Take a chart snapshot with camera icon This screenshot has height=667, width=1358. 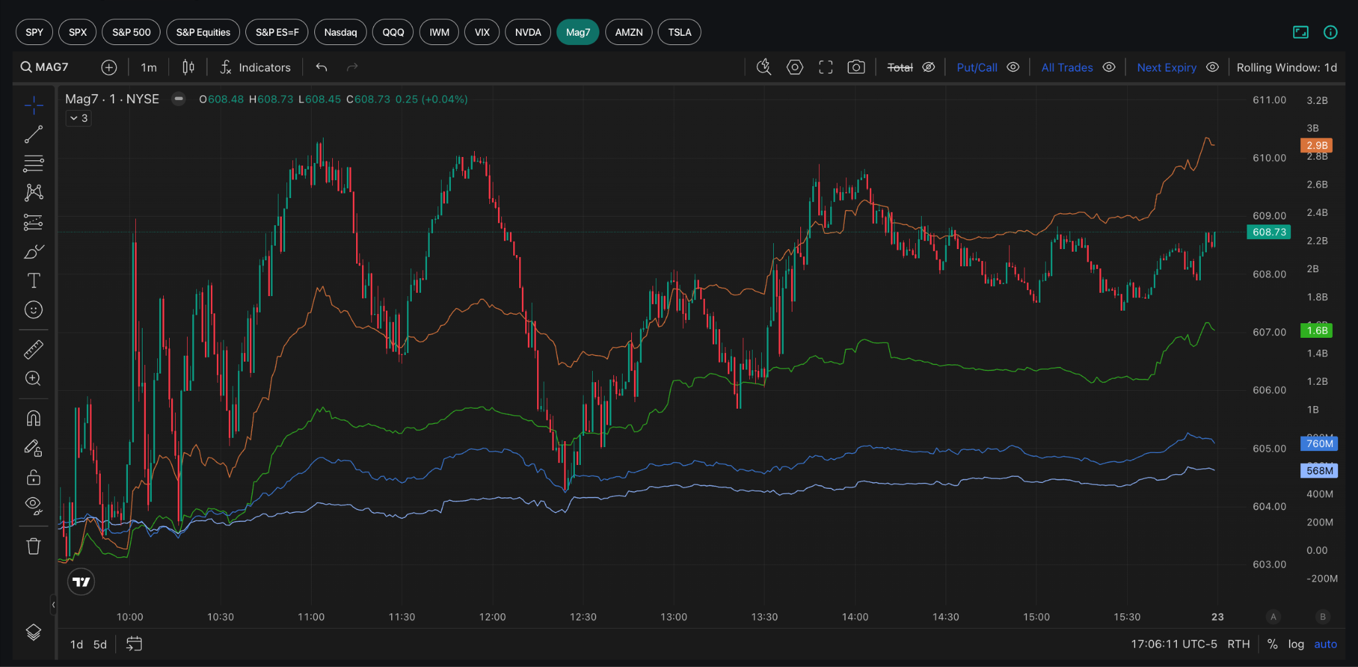click(856, 67)
